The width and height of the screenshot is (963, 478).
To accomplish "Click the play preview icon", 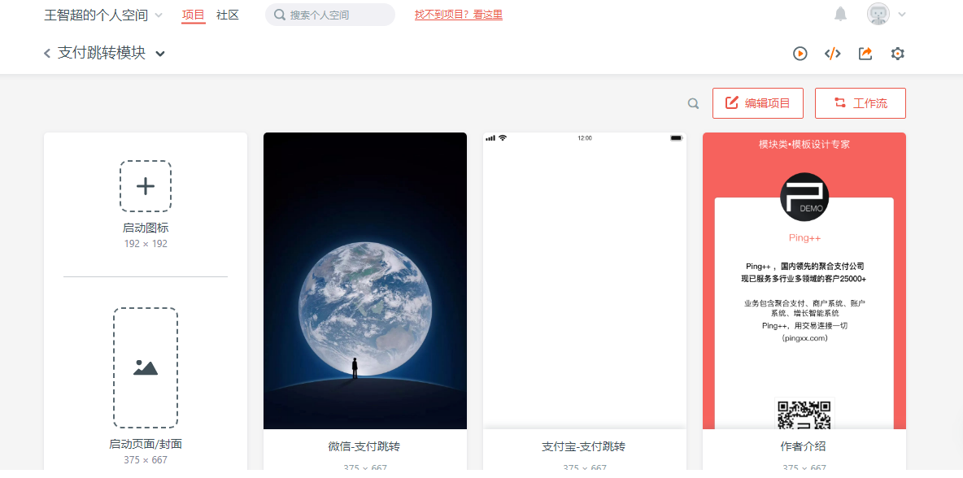I will click(x=800, y=54).
